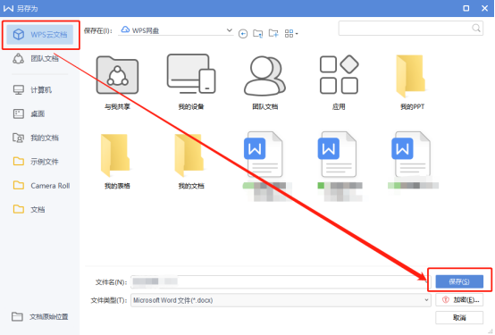Image resolution: width=495 pixels, height=335 pixels.
Task: Open the view mode grid icon
Action: point(291,33)
